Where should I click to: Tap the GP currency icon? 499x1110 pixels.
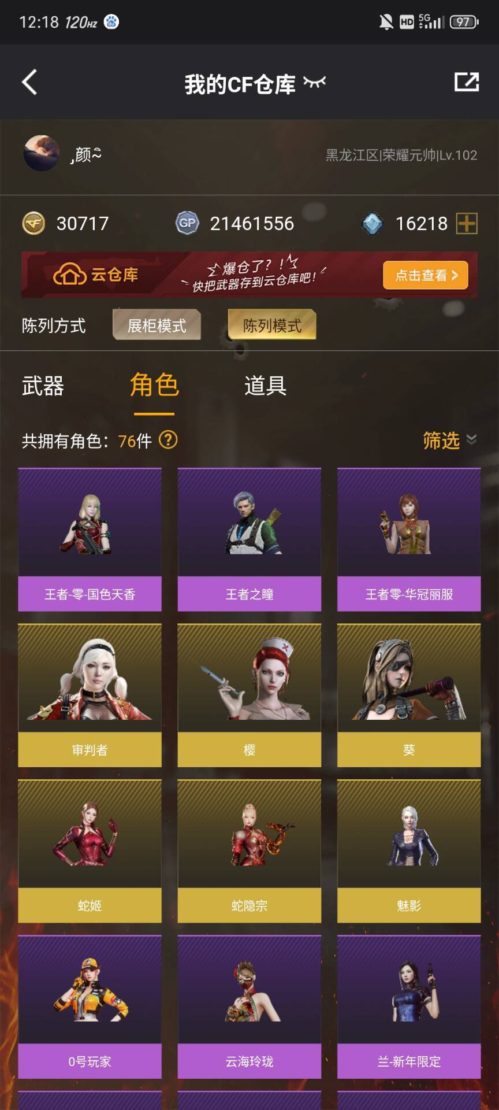(x=187, y=223)
